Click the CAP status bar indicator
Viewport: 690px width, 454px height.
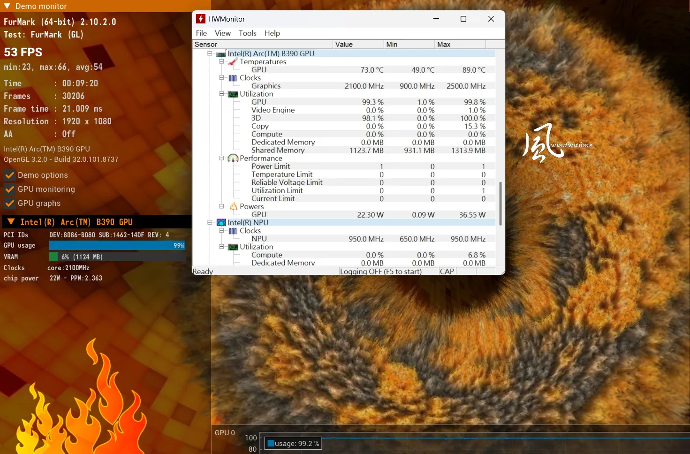(447, 272)
